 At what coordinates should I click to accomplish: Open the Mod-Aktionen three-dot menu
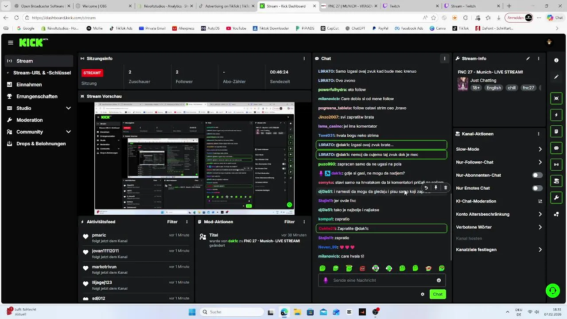304,222
